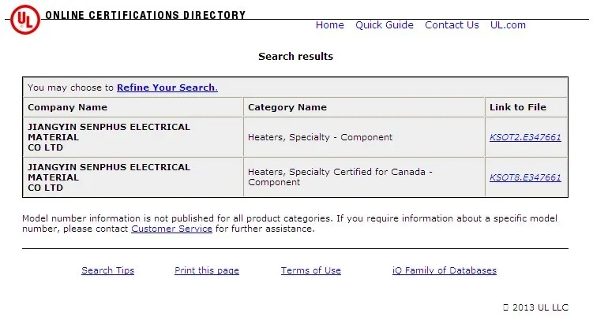Go to the Home page
This screenshot has width=593, height=335.
329,25
